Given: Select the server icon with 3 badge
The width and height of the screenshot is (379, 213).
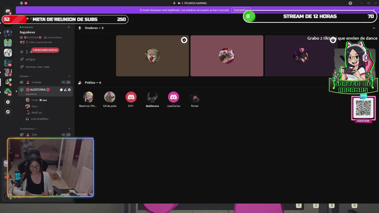Looking at the screenshot, I should pyautogui.click(x=8, y=82).
